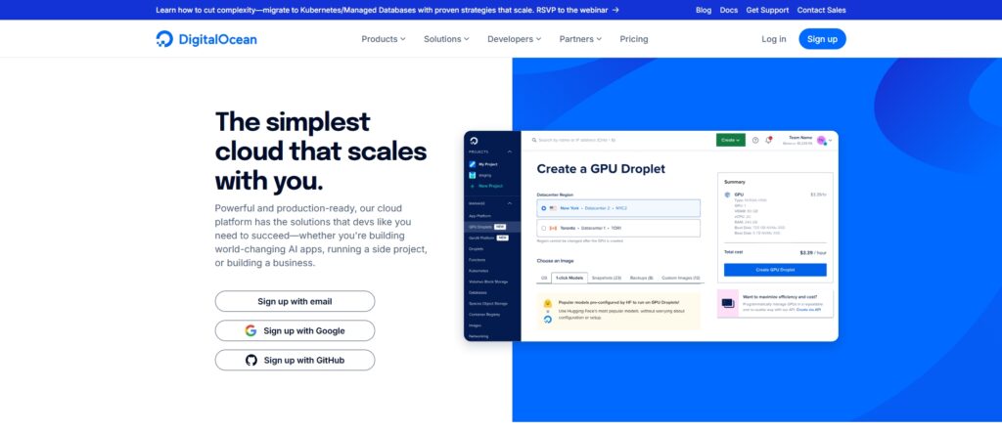Click the 'Create a GPU Droplet' heading in the preview

coord(601,168)
